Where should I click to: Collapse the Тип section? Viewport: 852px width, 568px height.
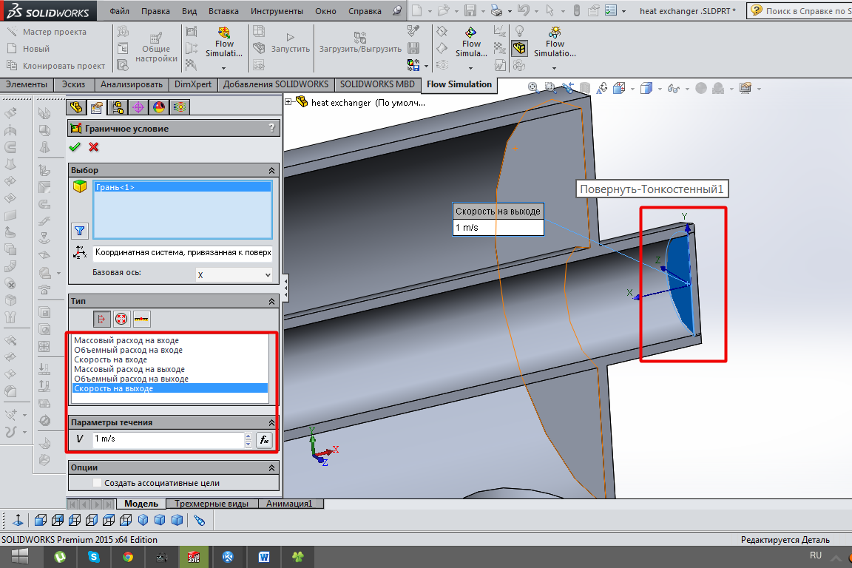271,301
